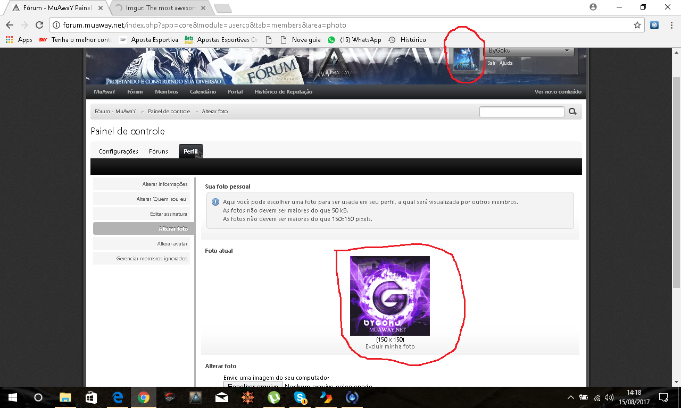Image resolution: width=681 pixels, height=408 pixels.
Task: Open the WhatsApp bookmark
Action: pos(354,40)
